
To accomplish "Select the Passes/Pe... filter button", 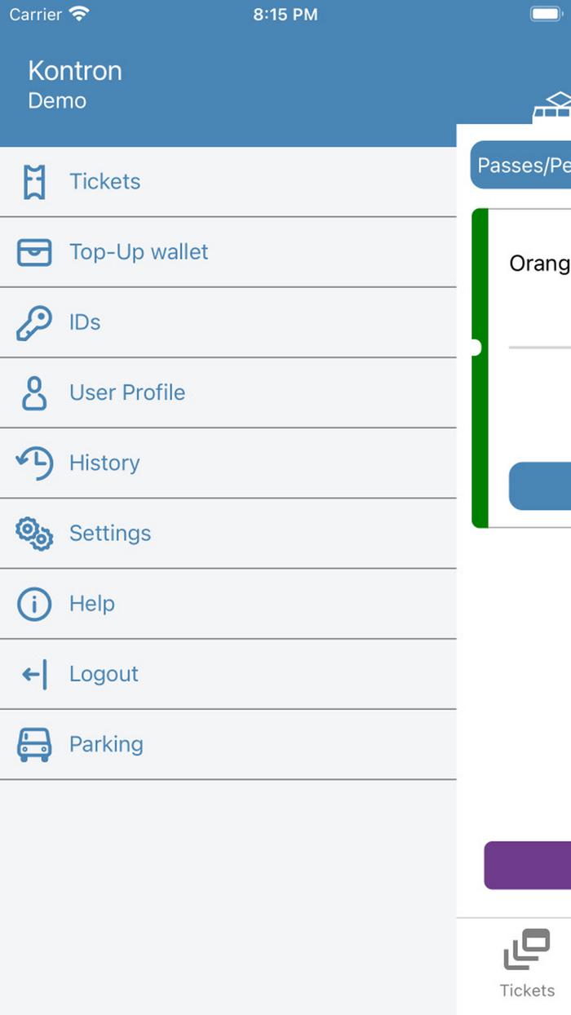I will point(522,166).
